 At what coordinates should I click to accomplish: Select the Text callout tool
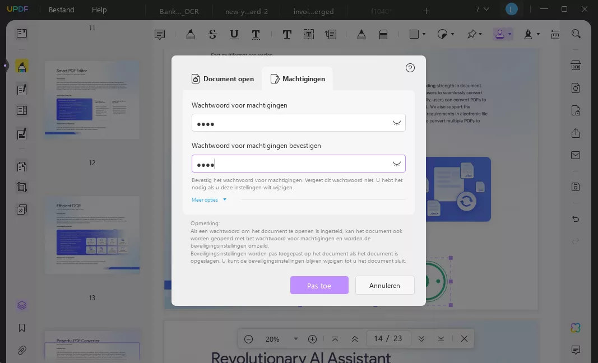tap(331, 34)
